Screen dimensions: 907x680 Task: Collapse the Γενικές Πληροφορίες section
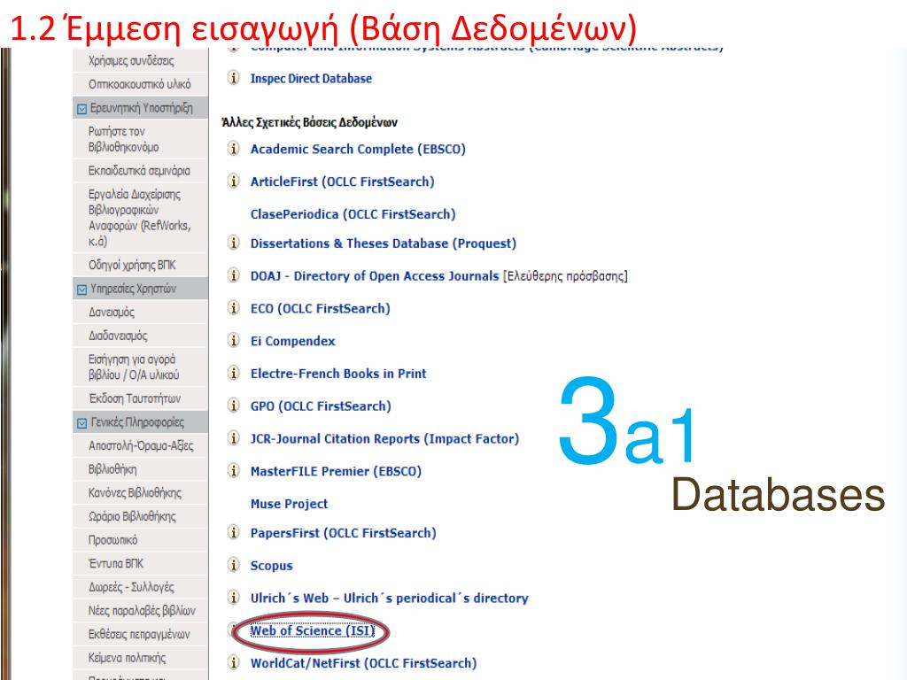point(82,423)
